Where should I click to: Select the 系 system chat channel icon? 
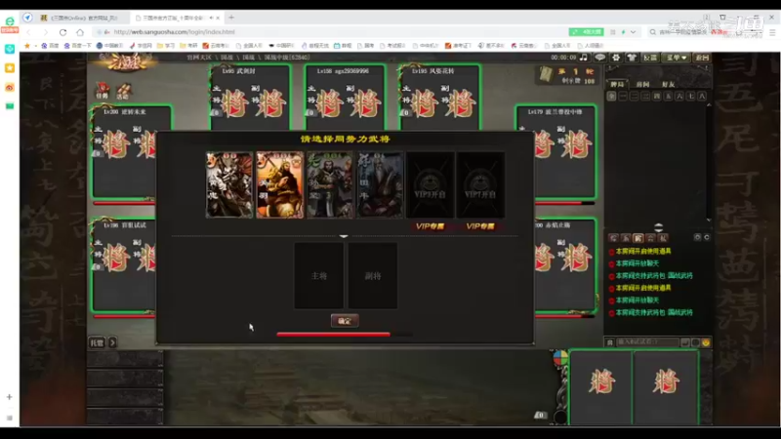[626, 238]
